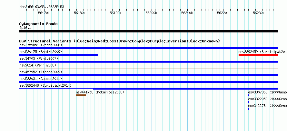The width and height of the screenshot is (287, 131).
Task: Click the left arrow end of the ruler
Action: [x=20, y=10]
